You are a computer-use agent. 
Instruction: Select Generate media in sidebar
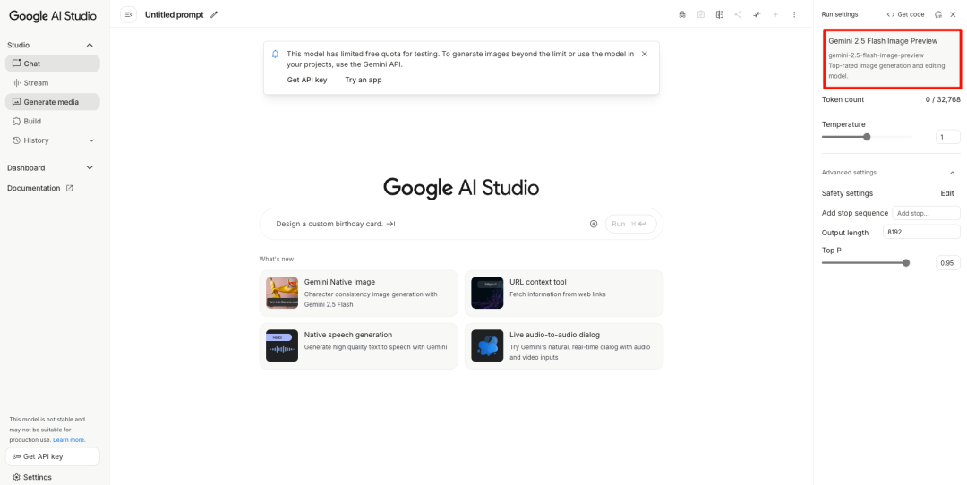(x=53, y=102)
